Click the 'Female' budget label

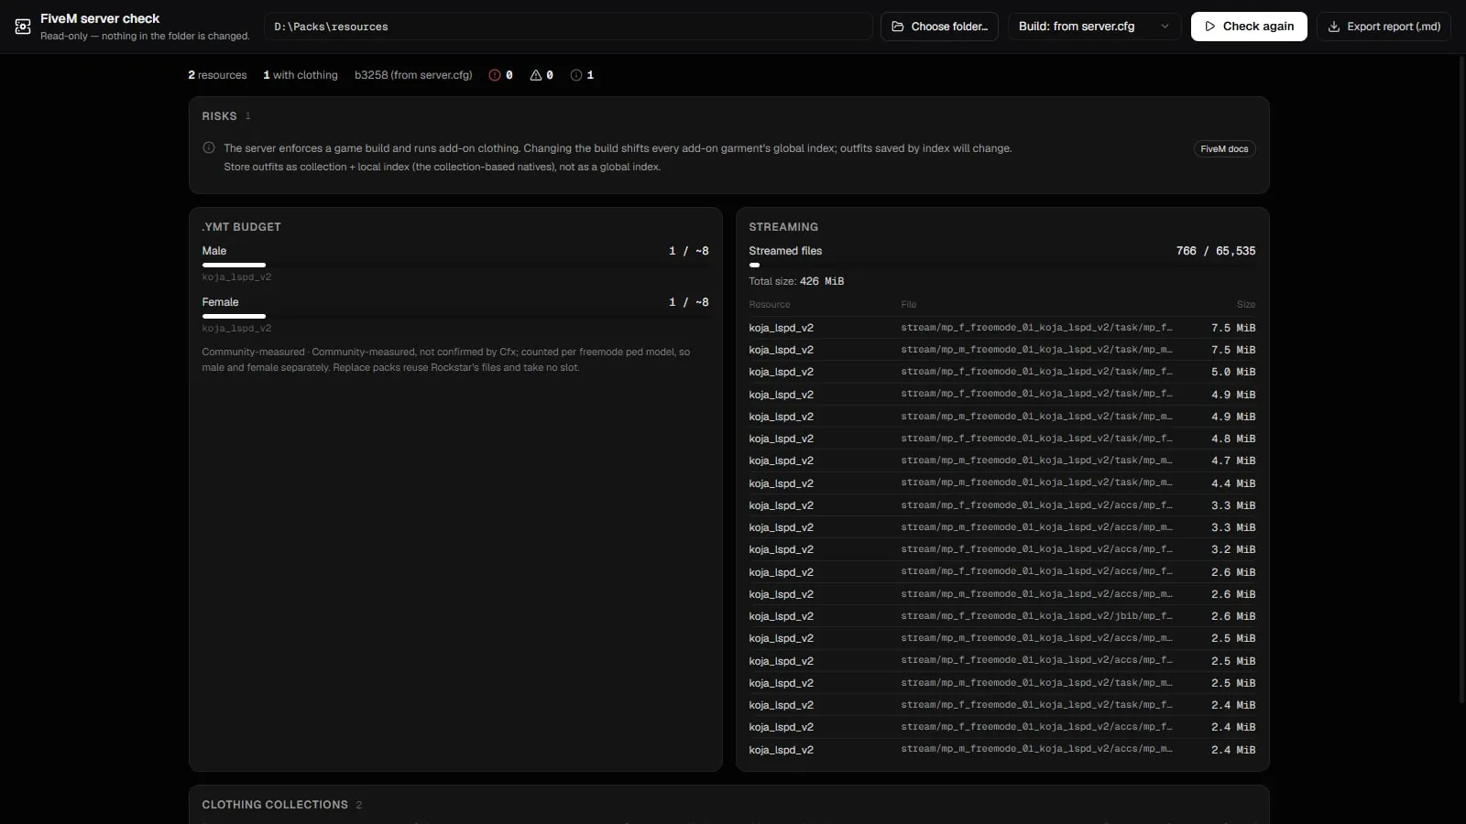point(220,302)
